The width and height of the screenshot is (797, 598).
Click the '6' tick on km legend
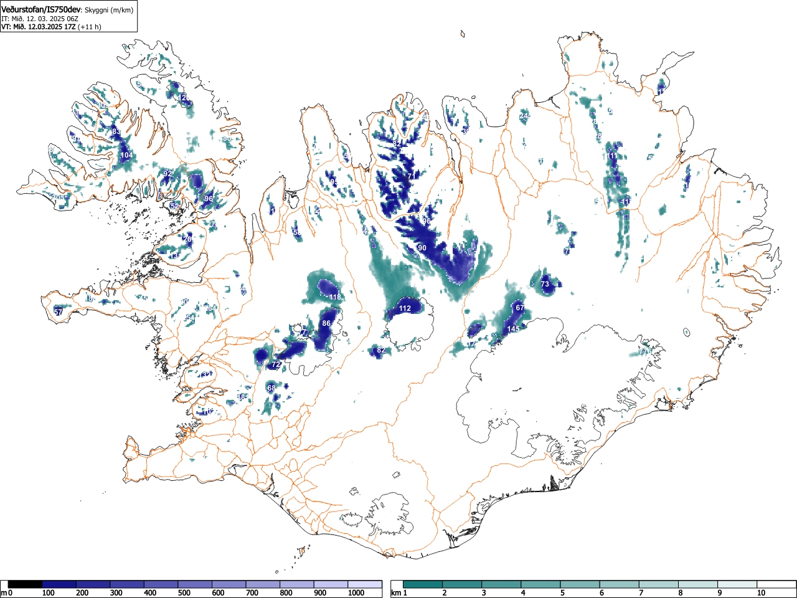tap(601, 593)
